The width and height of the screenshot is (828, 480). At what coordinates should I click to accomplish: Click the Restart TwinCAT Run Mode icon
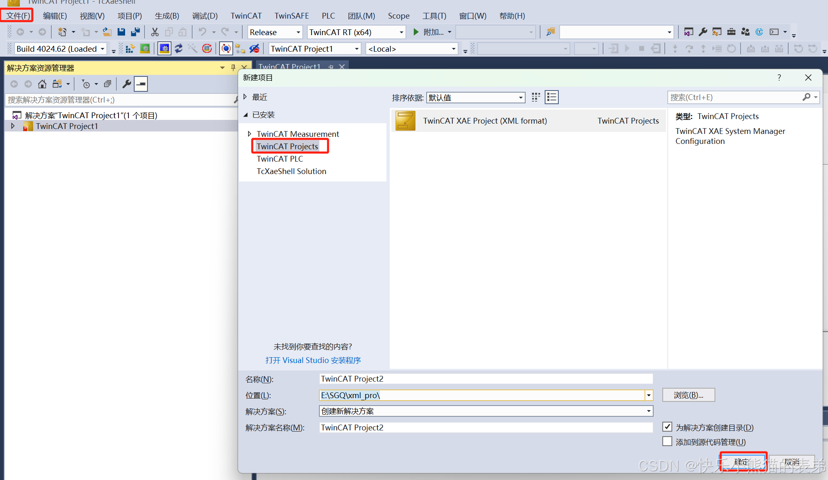click(145, 49)
